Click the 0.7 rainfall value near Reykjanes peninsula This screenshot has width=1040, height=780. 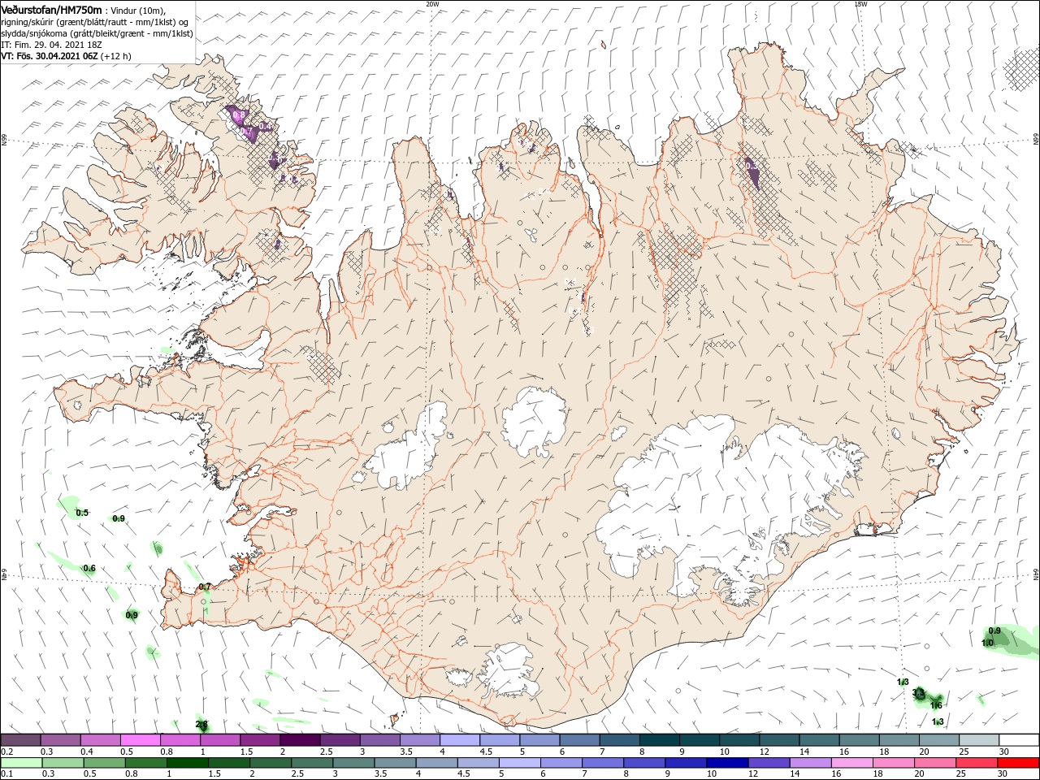[x=205, y=587]
